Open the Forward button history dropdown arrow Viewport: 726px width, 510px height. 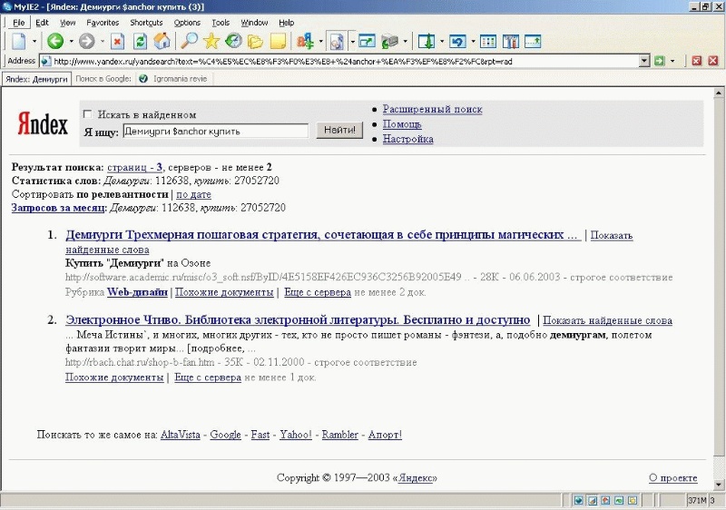coord(103,42)
